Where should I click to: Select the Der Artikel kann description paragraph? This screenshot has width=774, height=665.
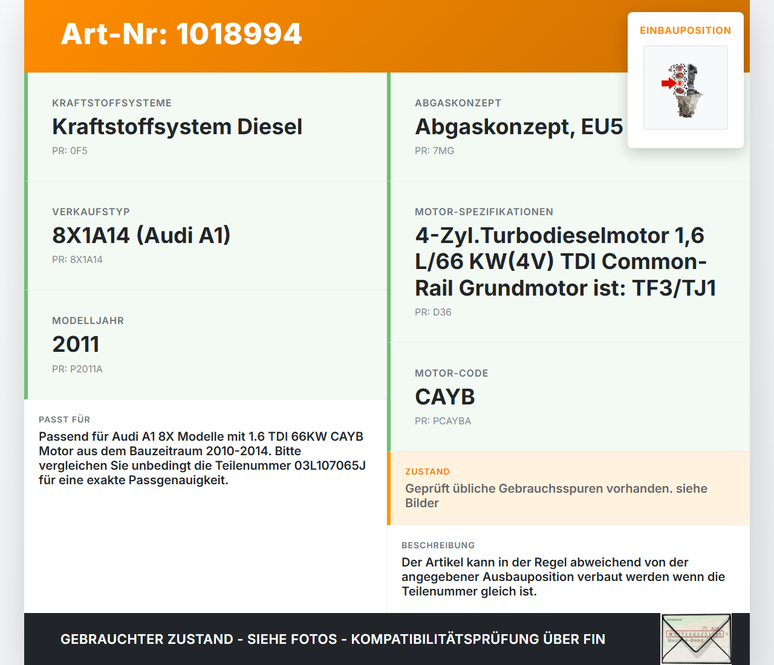pyautogui.click(x=563, y=577)
